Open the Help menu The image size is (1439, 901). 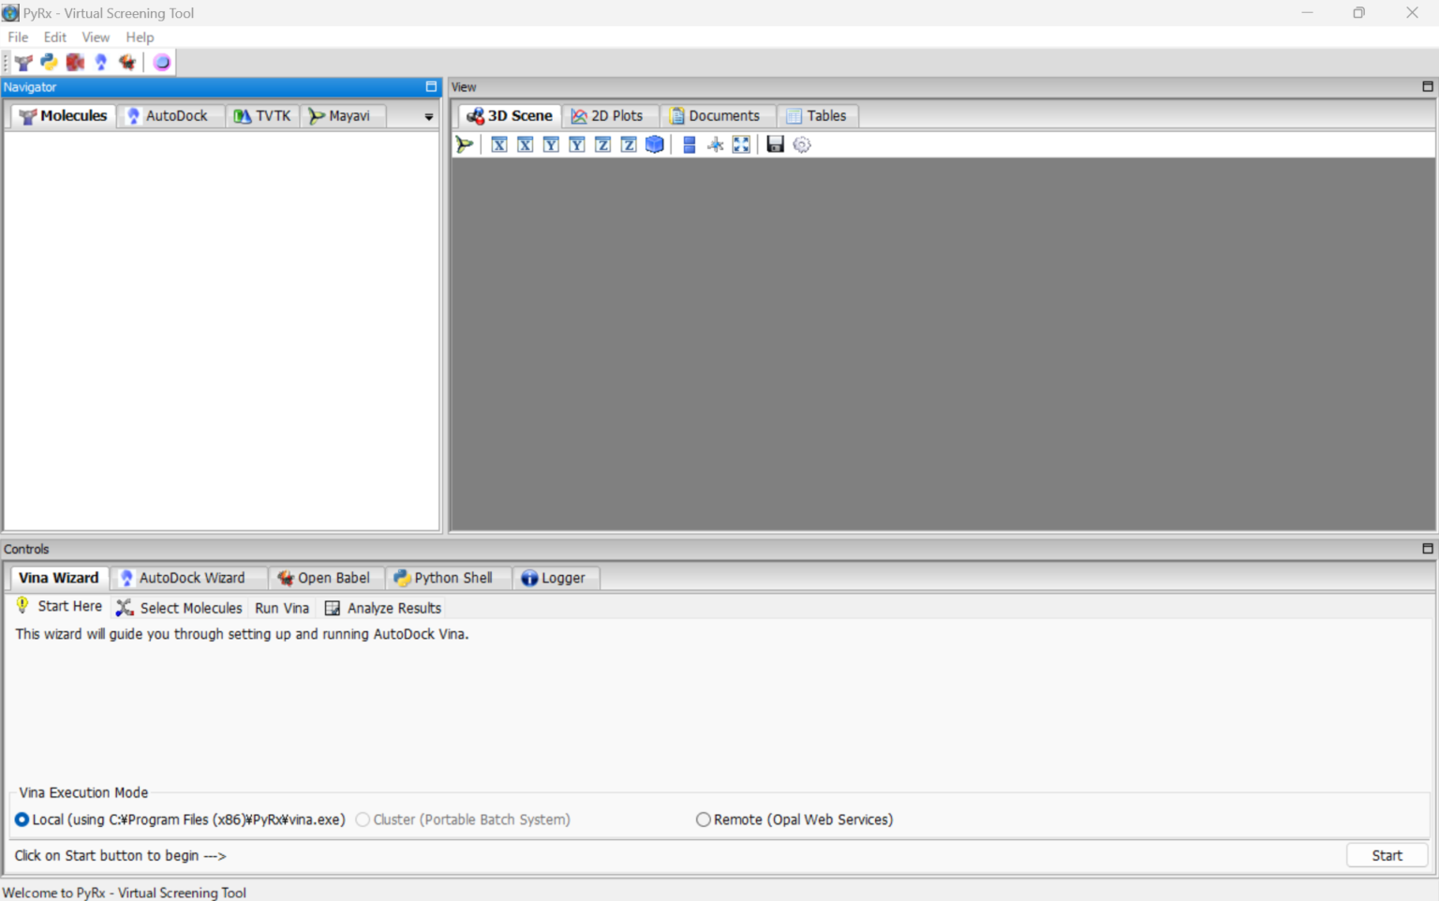pyautogui.click(x=140, y=37)
